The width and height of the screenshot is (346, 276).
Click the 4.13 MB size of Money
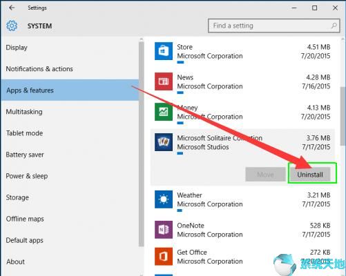coord(318,108)
